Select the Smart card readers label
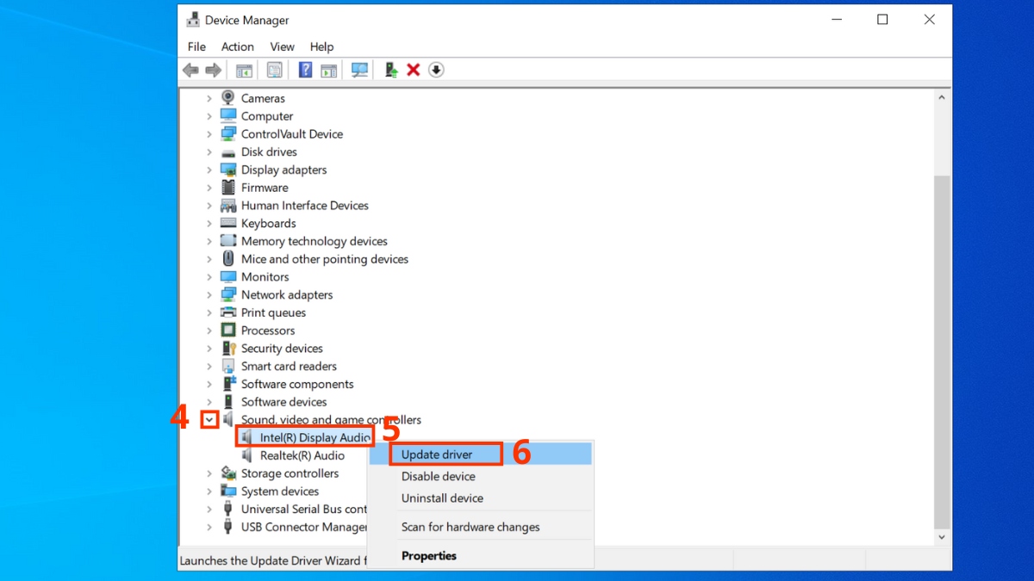The image size is (1034, 581). tap(289, 366)
